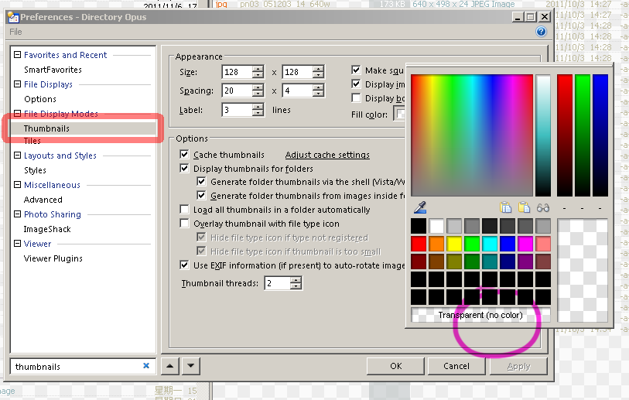
Task: Toggle Make square thumbnails checkbox
Action: pyautogui.click(x=356, y=70)
